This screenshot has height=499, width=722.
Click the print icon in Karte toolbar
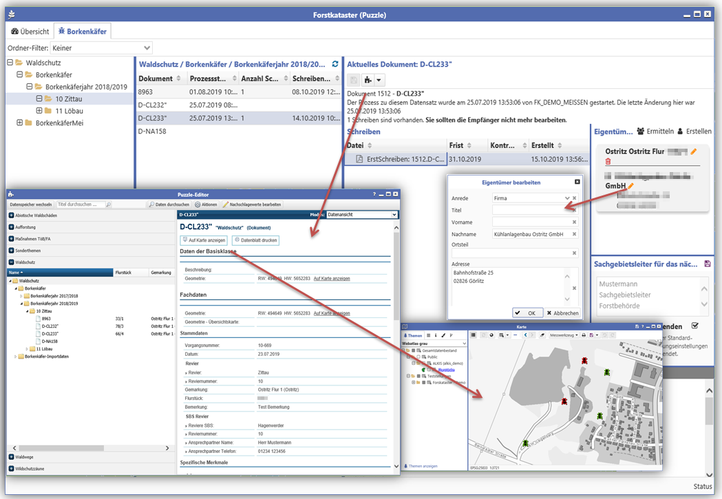tap(583, 335)
